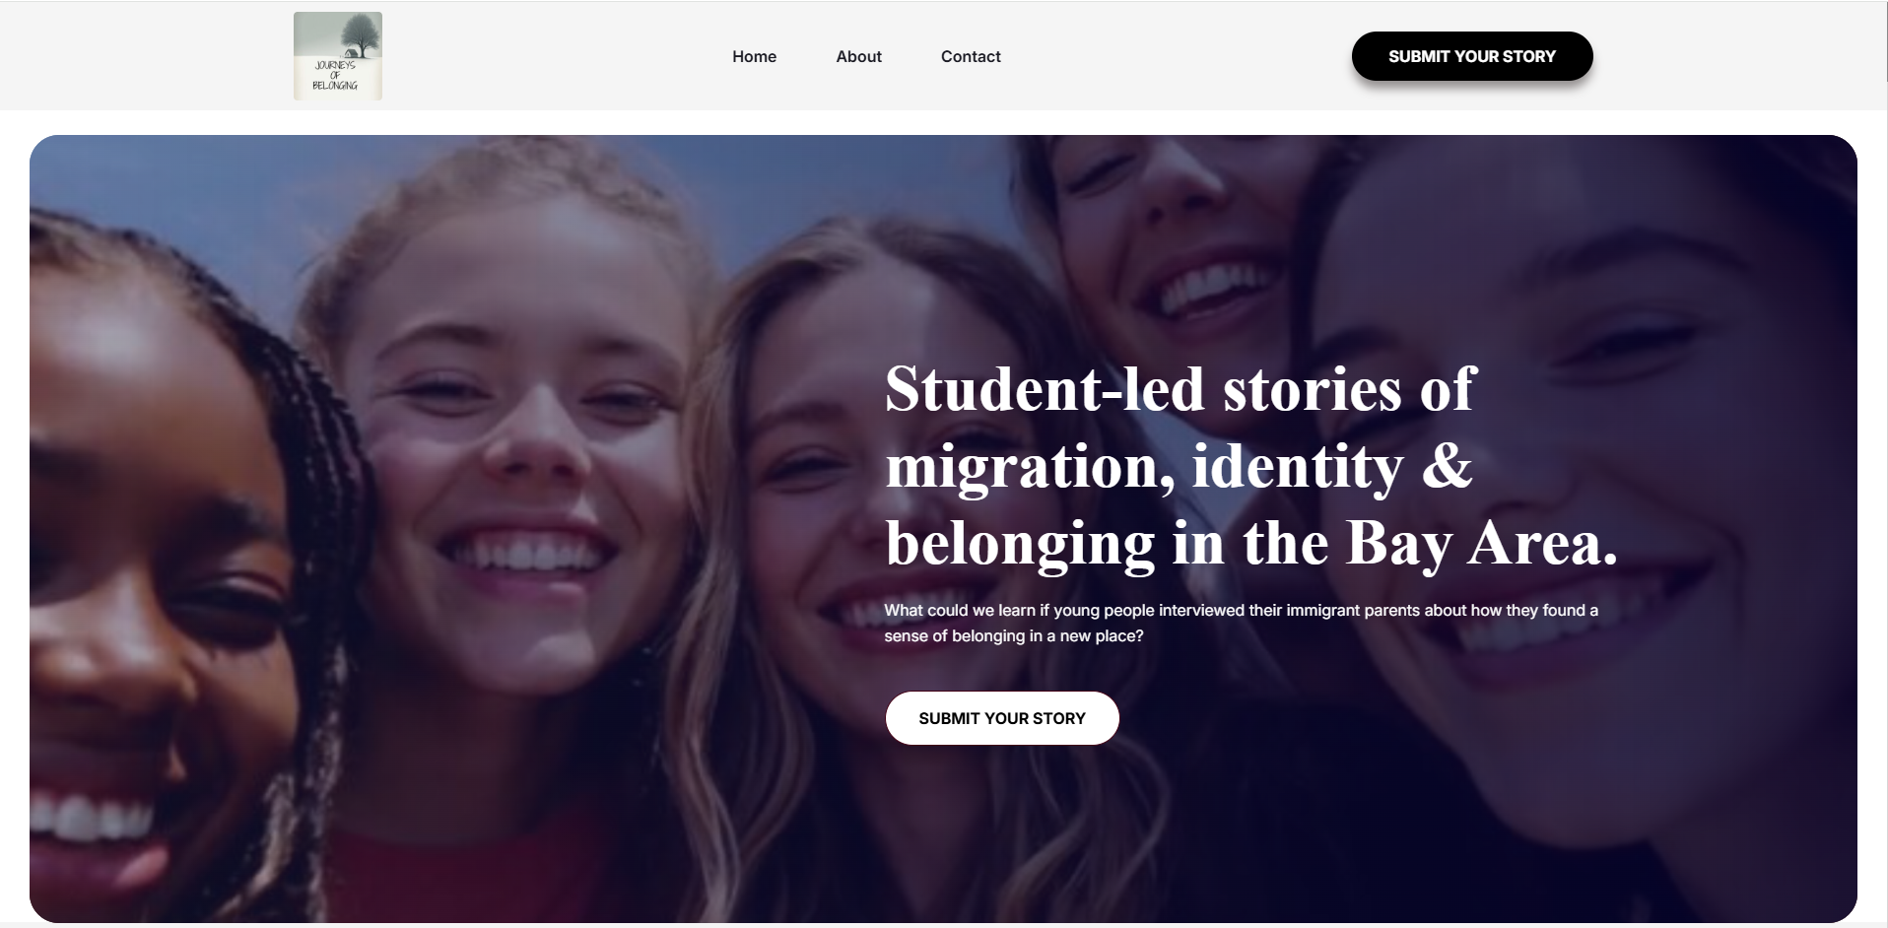Image resolution: width=1888 pixels, height=928 pixels.
Task: Click the headline line "Student-led stories of"
Action: point(1180,389)
